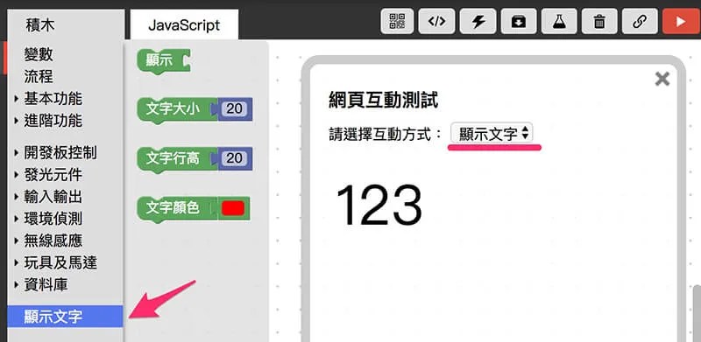Image resolution: width=701 pixels, height=342 pixels.
Task: Select the 變數 category
Action: tap(39, 54)
